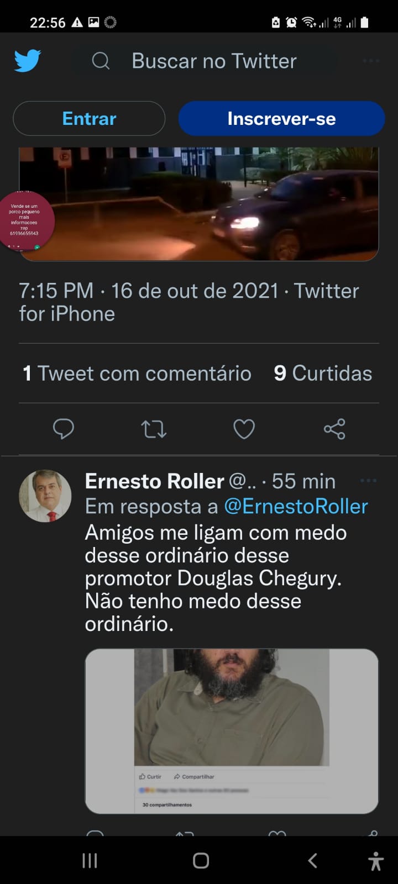
Task: Click the Buscar no Twitter search field
Action: pos(214,61)
